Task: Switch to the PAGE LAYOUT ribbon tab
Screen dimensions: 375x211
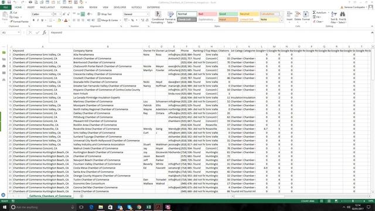Action: (x=47, y=8)
